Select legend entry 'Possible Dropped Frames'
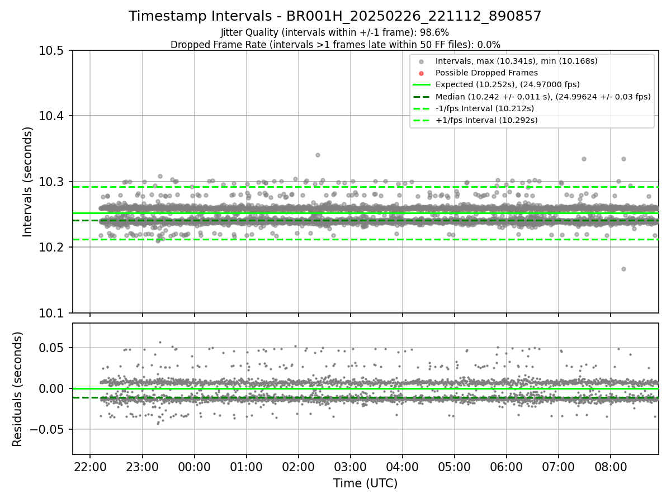The width and height of the screenshot is (671, 503). [486, 73]
